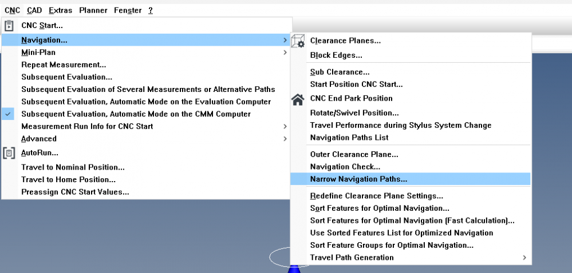Select Travel to Home Position
This screenshot has width=572, height=273.
(69, 179)
